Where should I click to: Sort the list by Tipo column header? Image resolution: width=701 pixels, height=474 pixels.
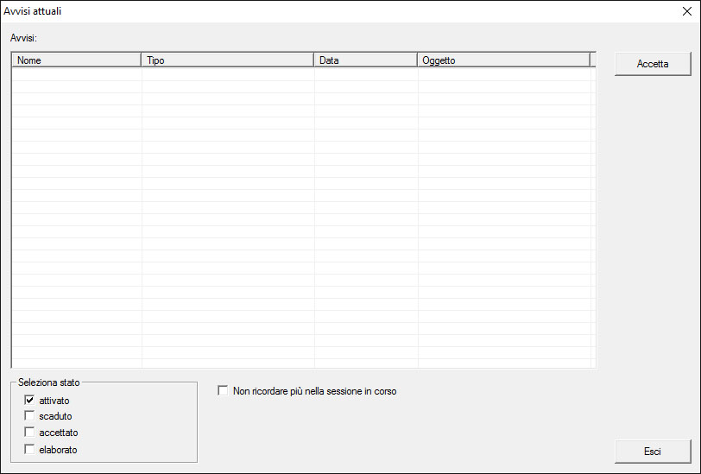tap(226, 60)
